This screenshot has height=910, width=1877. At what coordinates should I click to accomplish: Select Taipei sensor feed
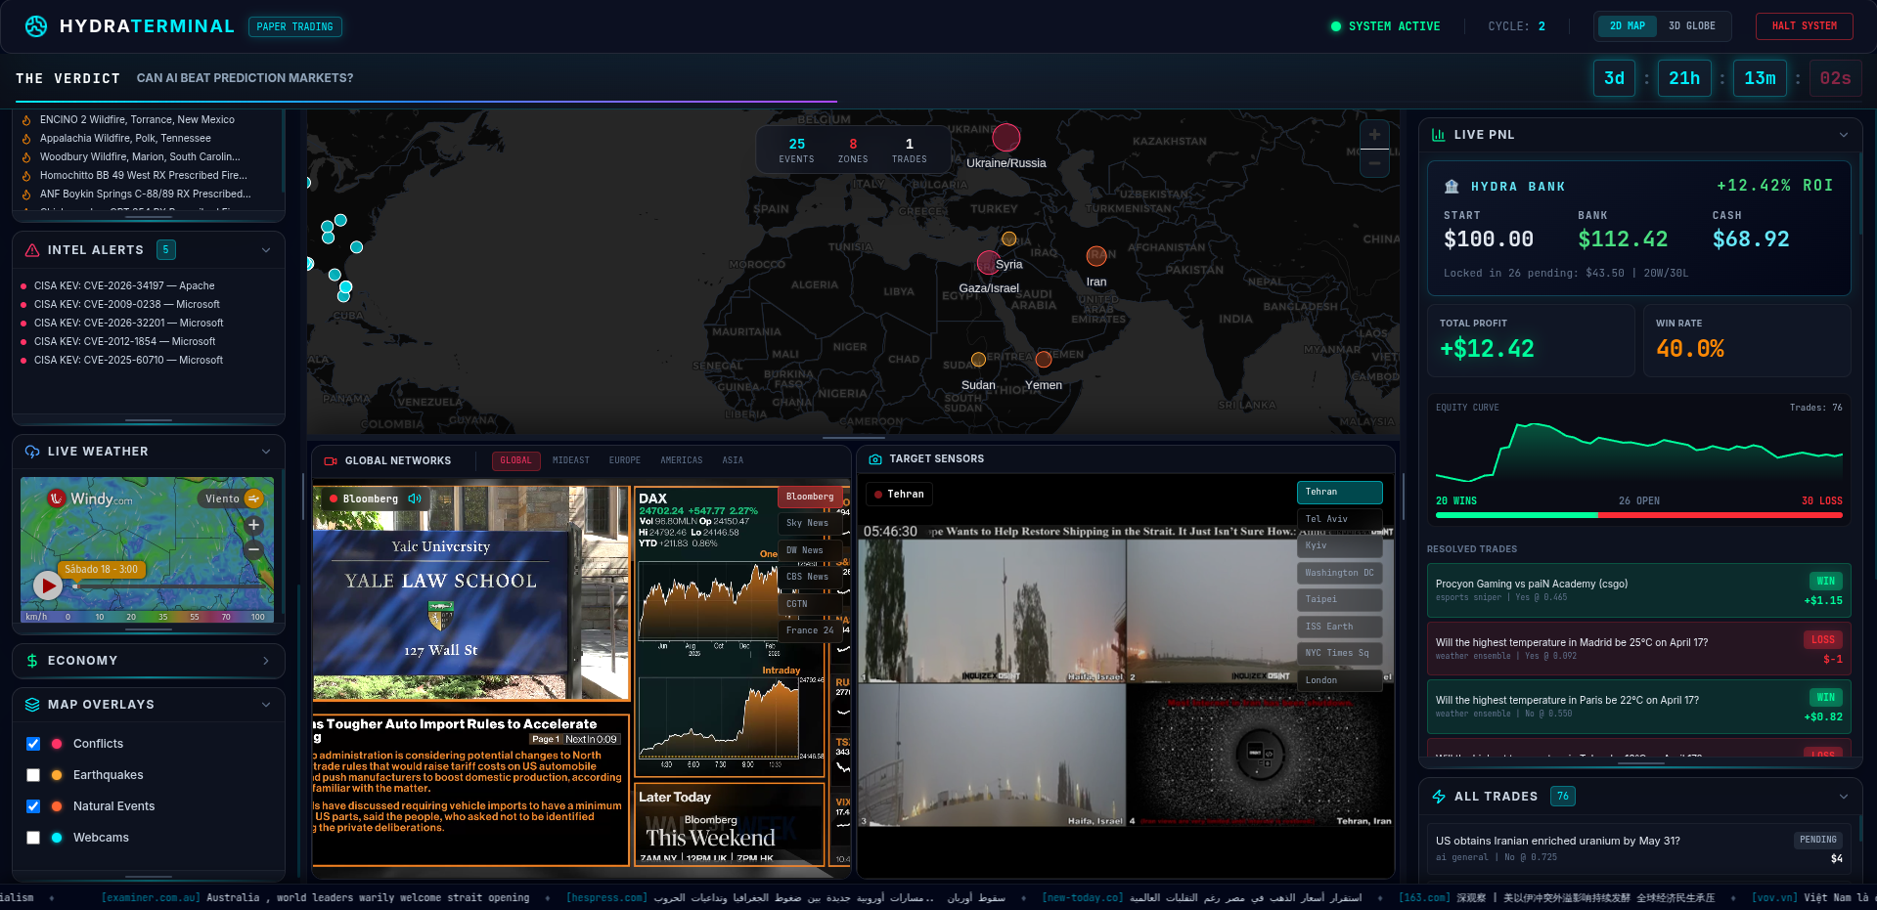(1339, 599)
